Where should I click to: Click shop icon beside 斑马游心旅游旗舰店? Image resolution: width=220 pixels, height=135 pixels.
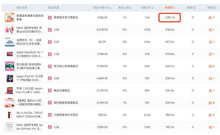(50, 66)
